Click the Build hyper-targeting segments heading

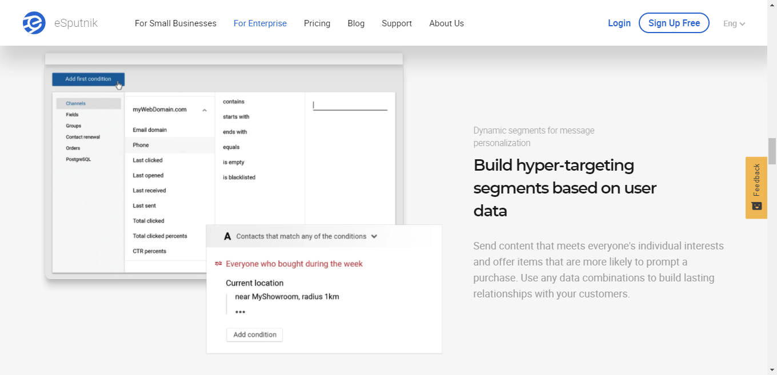pyautogui.click(x=565, y=188)
